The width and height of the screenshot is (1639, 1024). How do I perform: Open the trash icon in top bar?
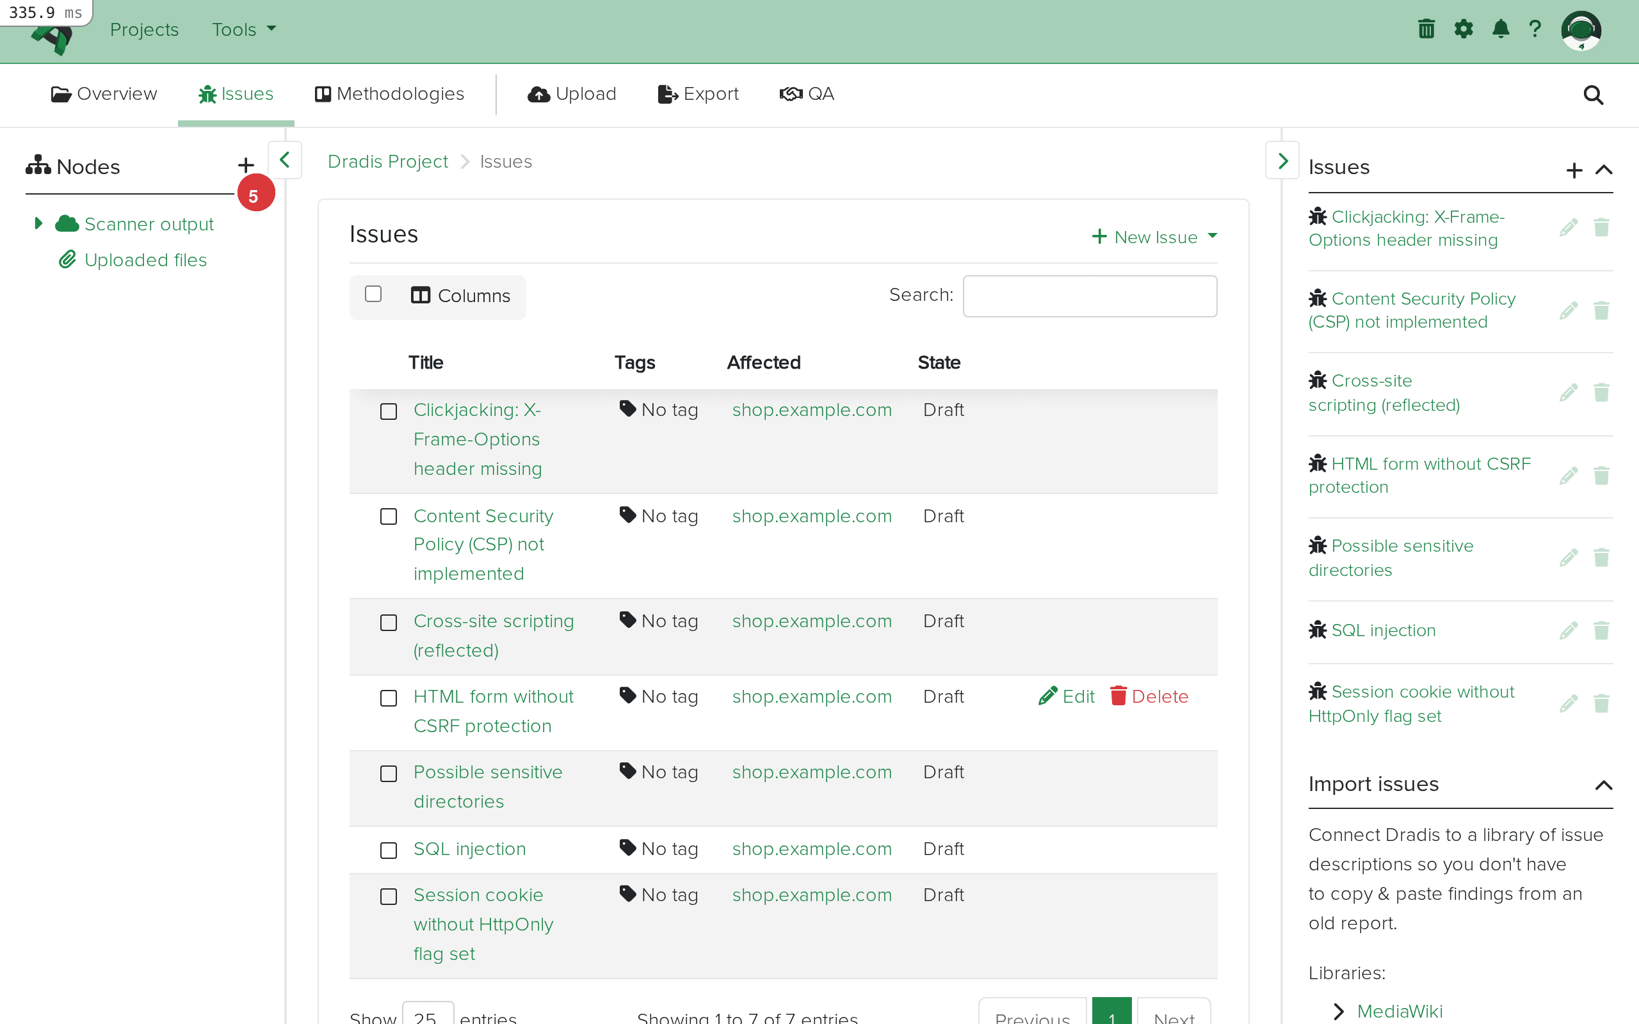(x=1426, y=29)
